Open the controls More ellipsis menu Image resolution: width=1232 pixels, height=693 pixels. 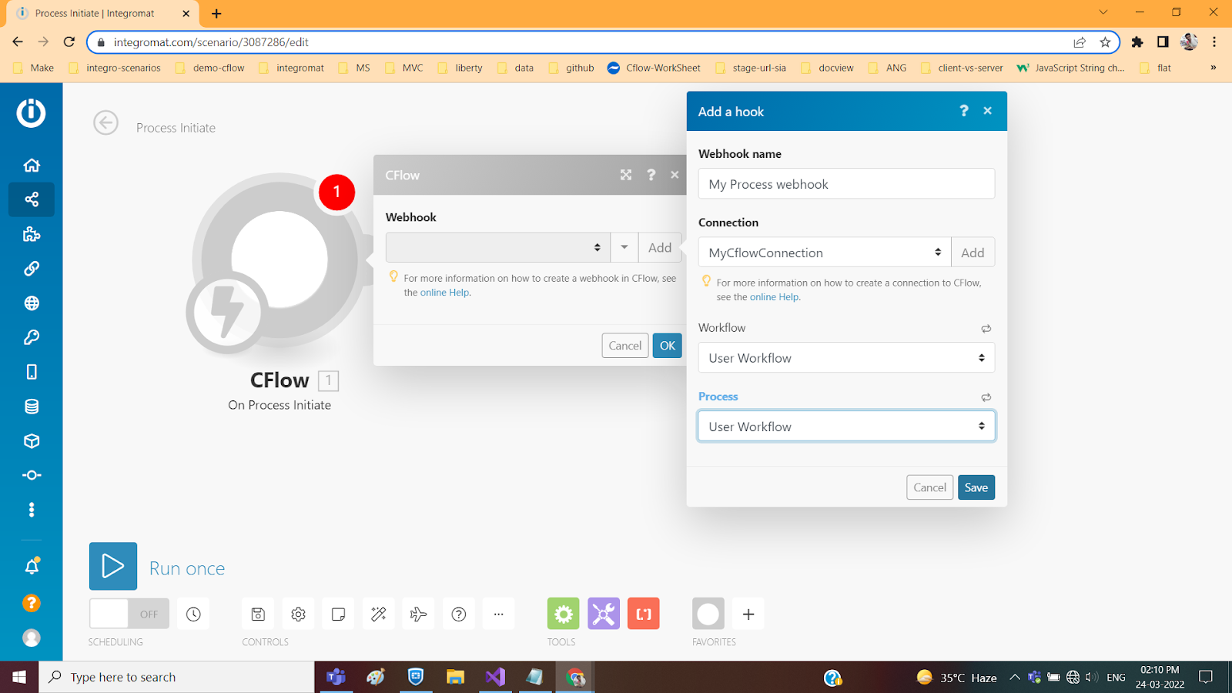pos(499,614)
